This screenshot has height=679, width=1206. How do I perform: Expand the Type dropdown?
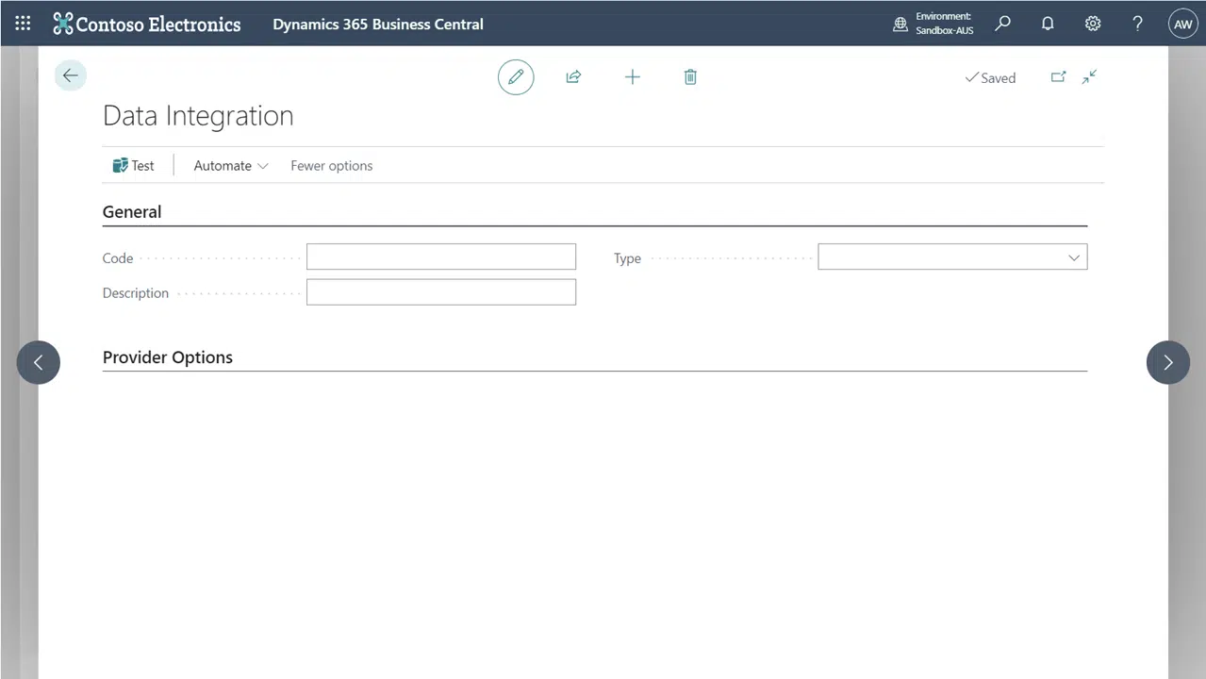point(1073,257)
